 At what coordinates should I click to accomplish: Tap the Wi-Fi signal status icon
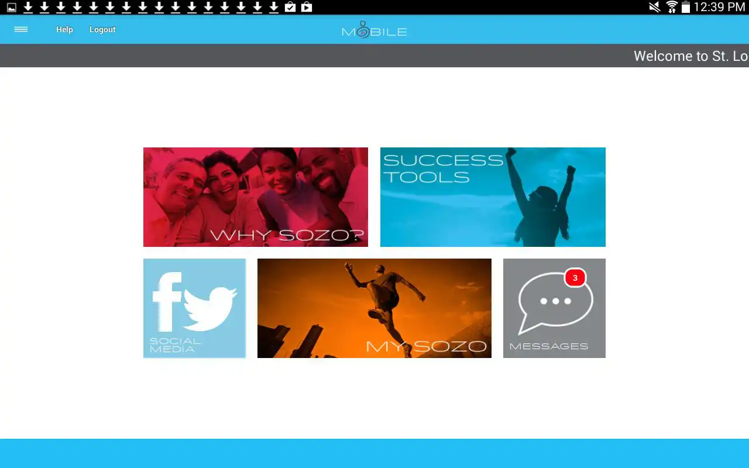click(671, 7)
